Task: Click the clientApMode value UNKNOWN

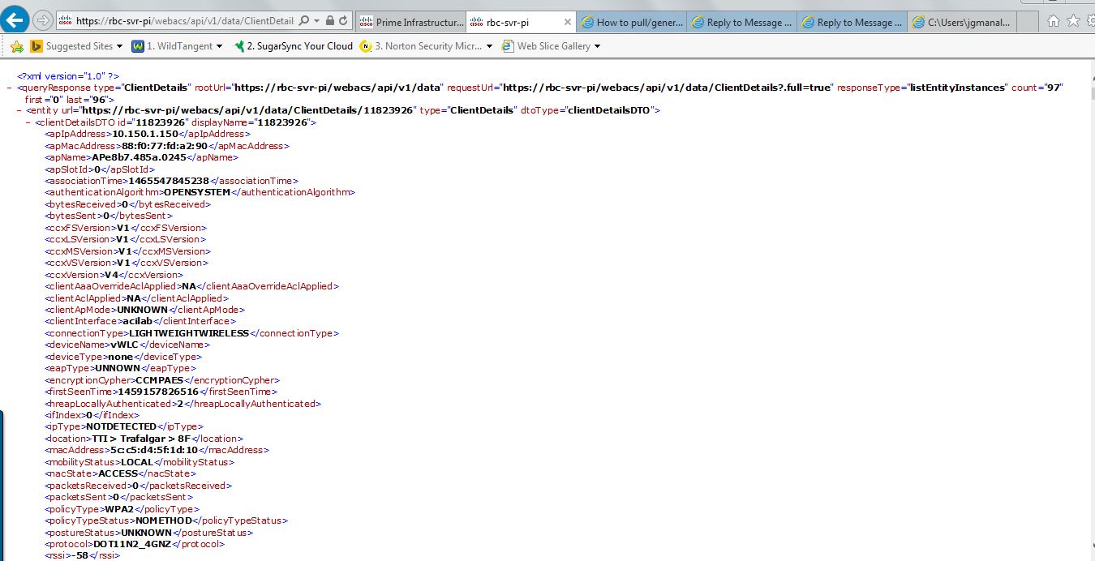Action: click(142, 310)
